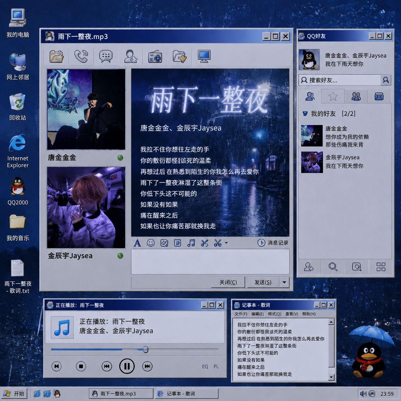Open 格式(O) menu in Notepad
This screenshot has height=401, width=401.
coord(274,314)
